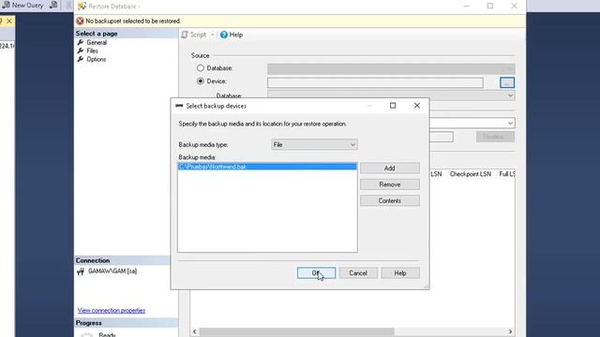Select the Database source radio button
This screenshot has height=337, width=600.
[x=200, y=68]
